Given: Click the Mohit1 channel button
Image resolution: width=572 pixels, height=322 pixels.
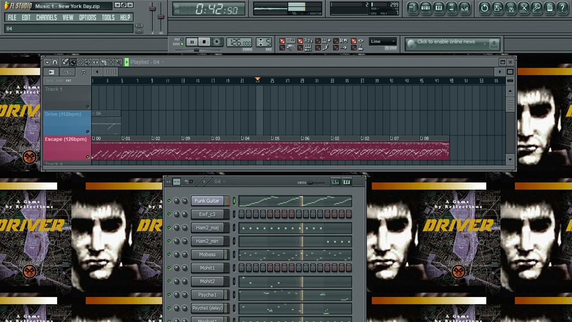Looking at the screenshot, I should click(207, 268).
